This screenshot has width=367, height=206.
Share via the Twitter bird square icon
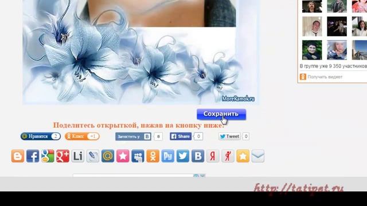(x=183, y=156)
